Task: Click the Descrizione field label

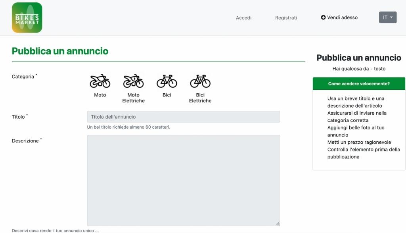Action: point(25,141)
